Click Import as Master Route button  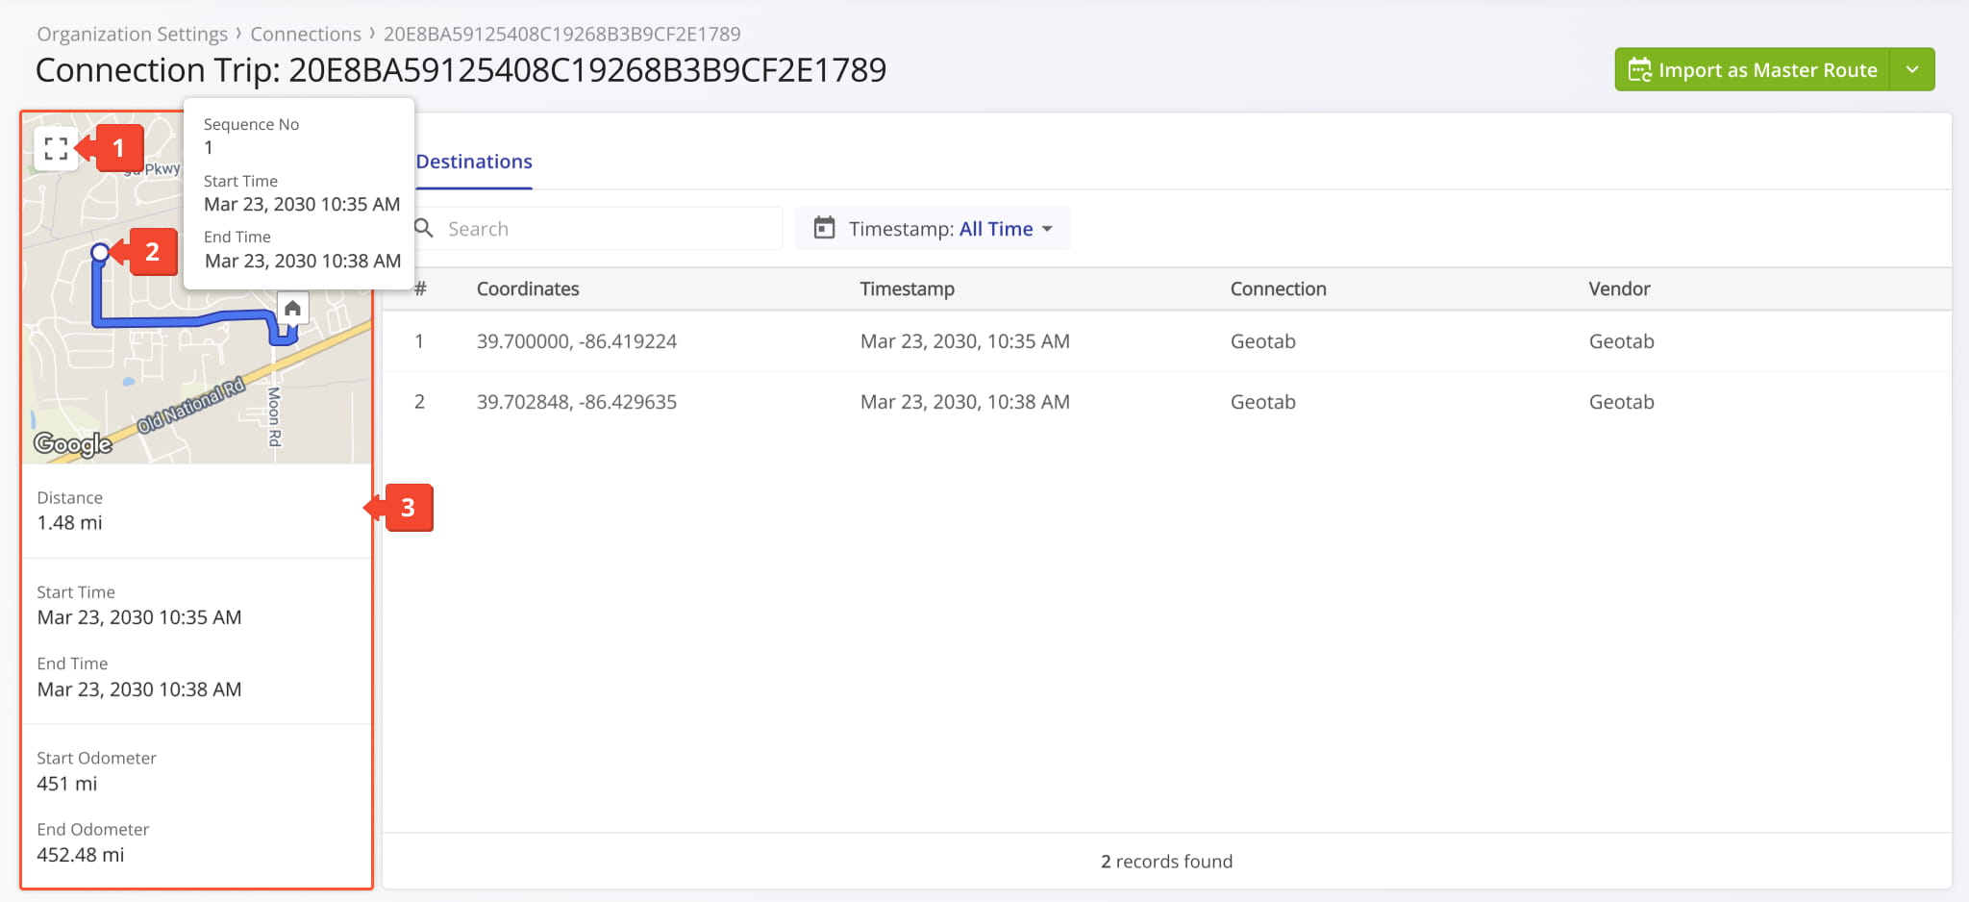tap(1753, 70)
